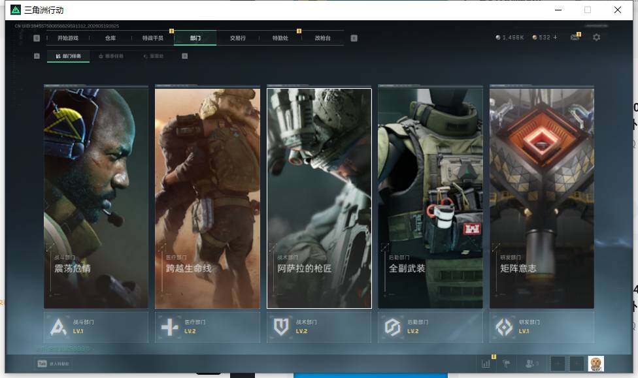This screenshot has height=378, width=638.
Task: Click the 1,466K currency coin icon
Action: pos(498,37)
